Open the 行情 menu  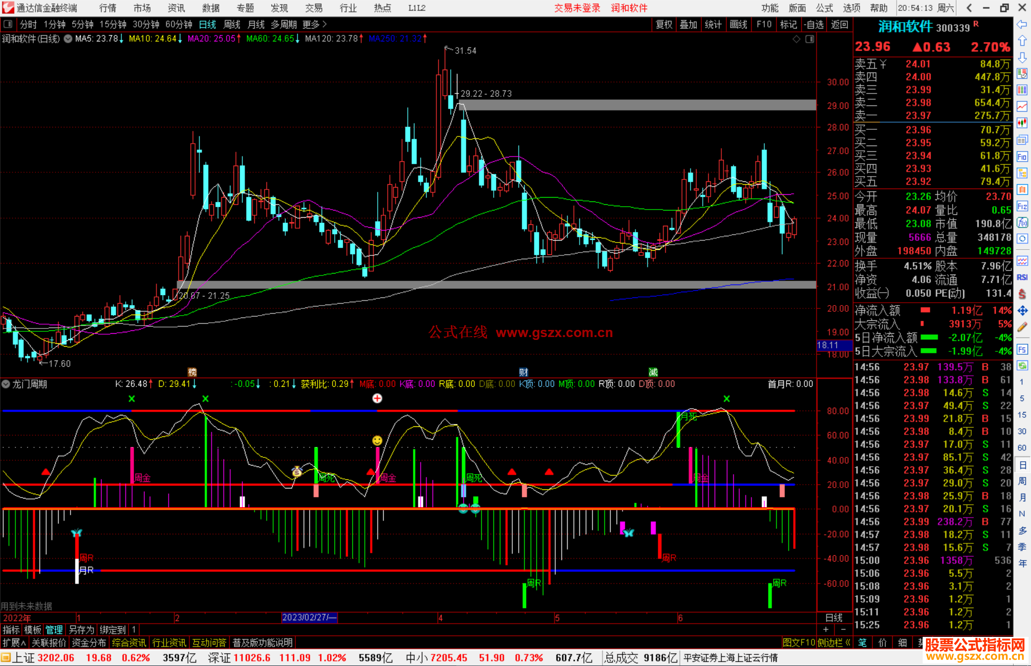(x=107, y=8)
